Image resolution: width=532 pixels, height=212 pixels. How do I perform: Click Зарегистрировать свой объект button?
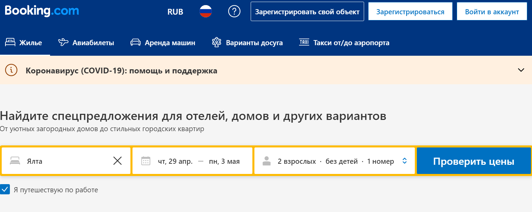307,12
